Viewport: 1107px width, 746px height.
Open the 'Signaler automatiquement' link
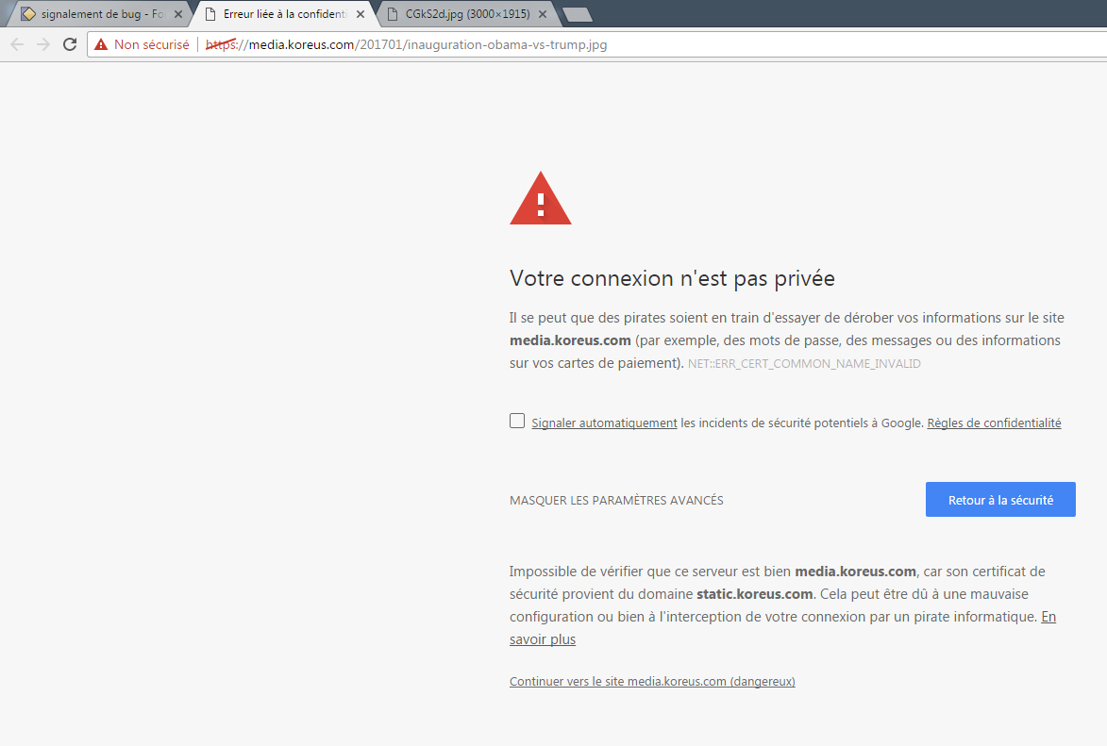[604, 423]
